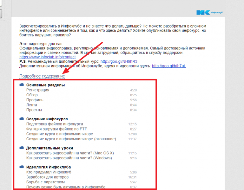
Task: Open Как разрезать видеофайл (Mac OS X) lesson
Action: [x=70, y=153]
